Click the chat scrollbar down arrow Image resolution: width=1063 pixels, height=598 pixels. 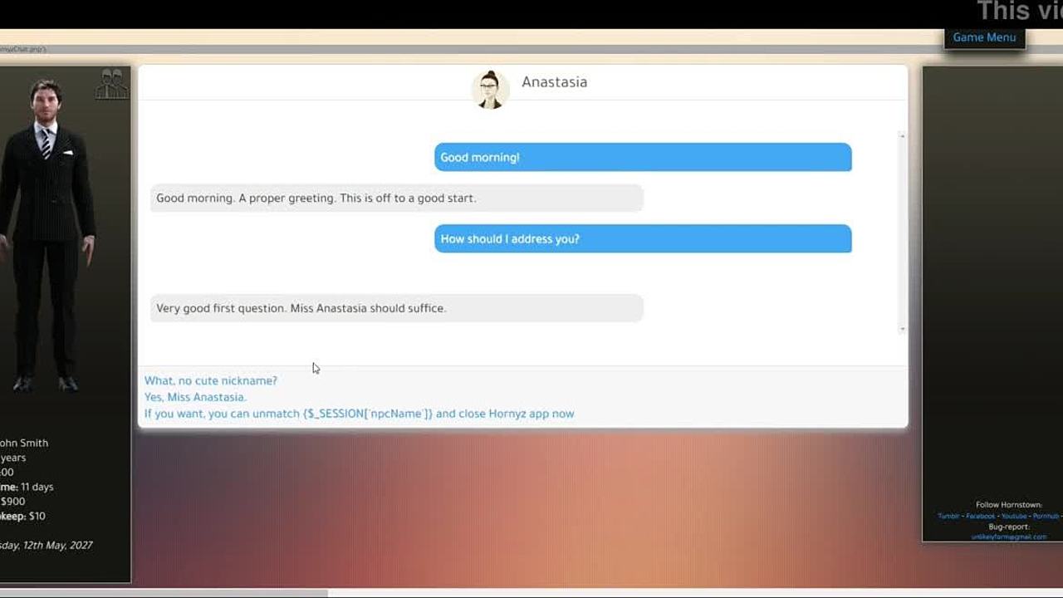[902, 330]
